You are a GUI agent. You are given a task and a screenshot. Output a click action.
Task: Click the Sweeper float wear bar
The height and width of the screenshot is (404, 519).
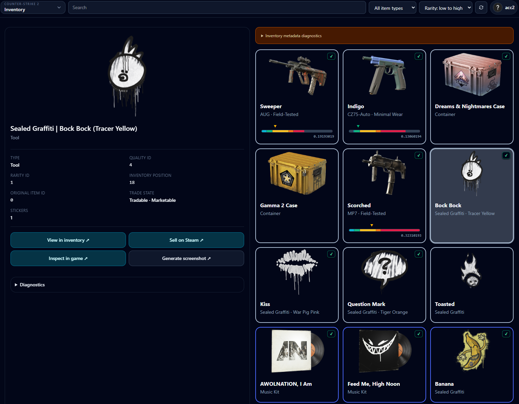tap(297, 131)
